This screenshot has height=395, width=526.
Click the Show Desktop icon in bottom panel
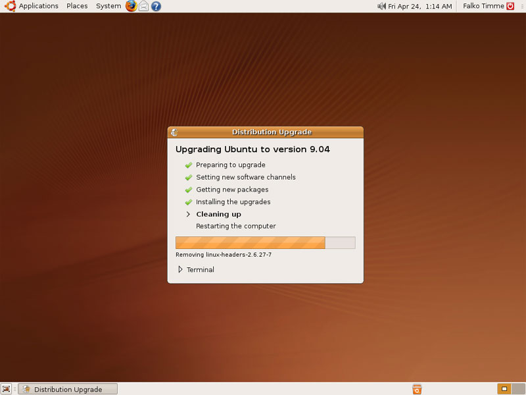tap(6, 389)
